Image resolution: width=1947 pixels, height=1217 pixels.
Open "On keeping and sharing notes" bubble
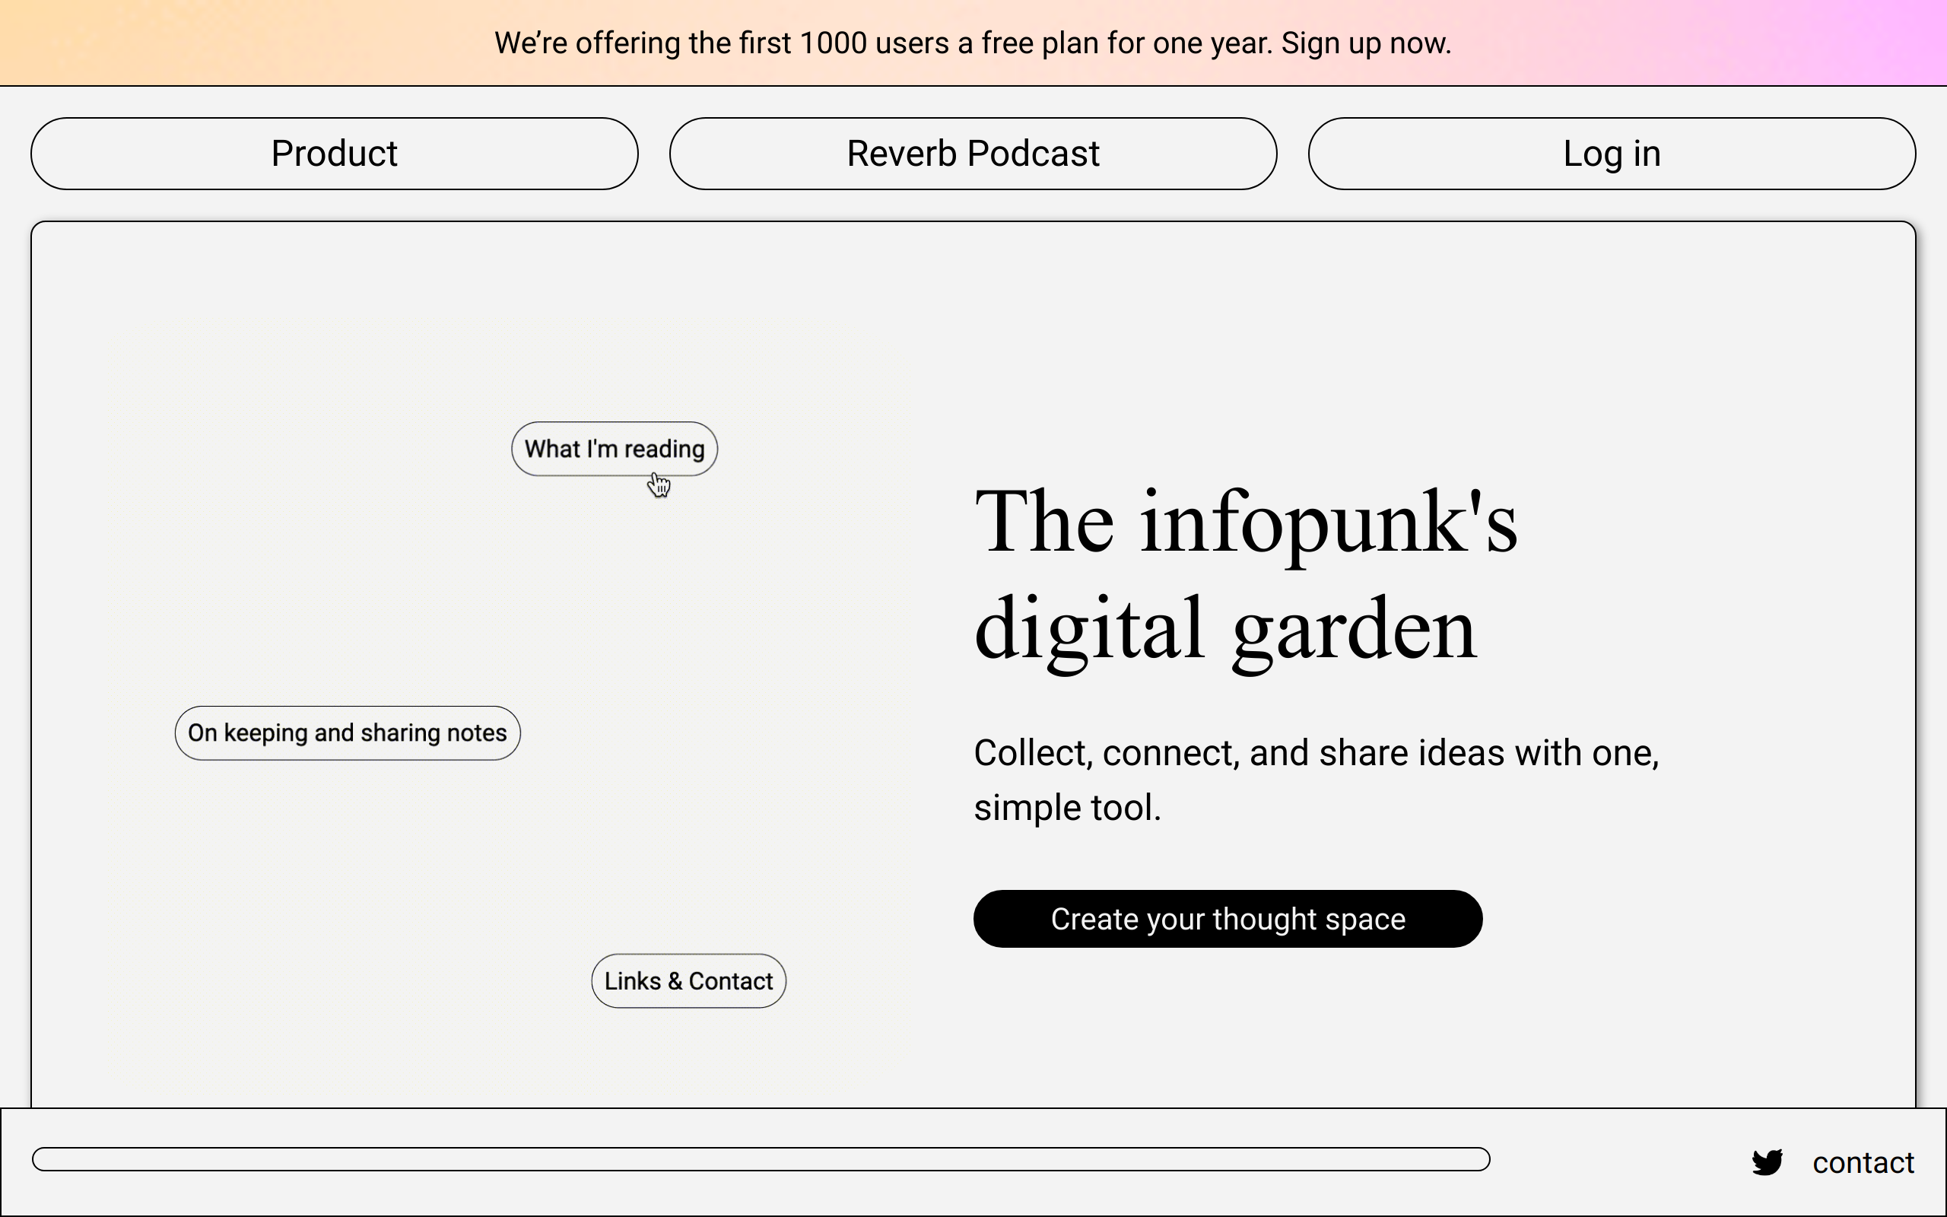tap(347, 732)
